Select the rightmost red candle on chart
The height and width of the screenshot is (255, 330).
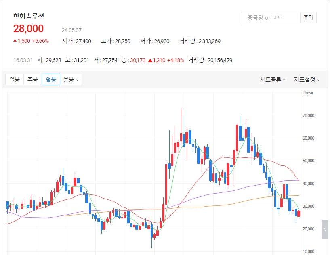pyautogui.click(x=299, y=214)
